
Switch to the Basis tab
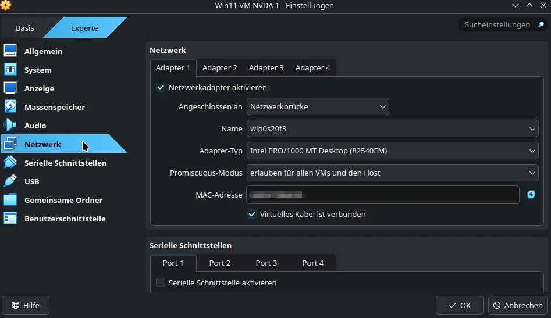point(25,28)
